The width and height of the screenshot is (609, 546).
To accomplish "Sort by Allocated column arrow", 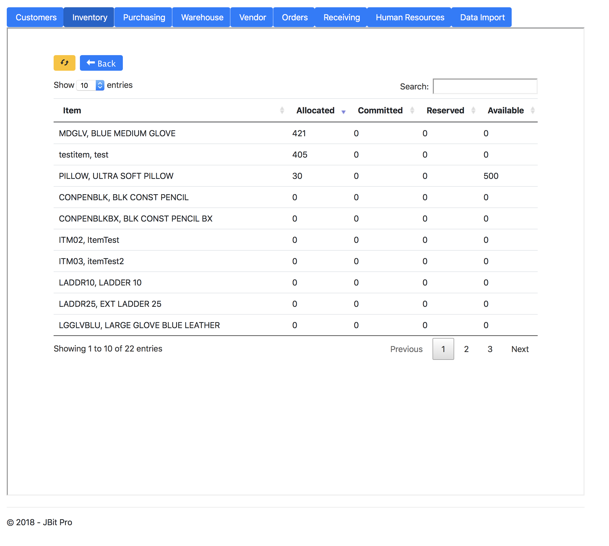I will coord(343,112).
